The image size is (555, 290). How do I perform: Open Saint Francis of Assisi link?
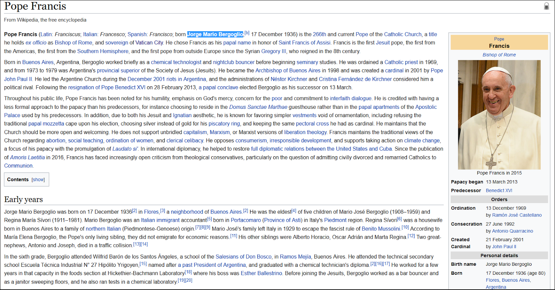[x=305, y=43]
